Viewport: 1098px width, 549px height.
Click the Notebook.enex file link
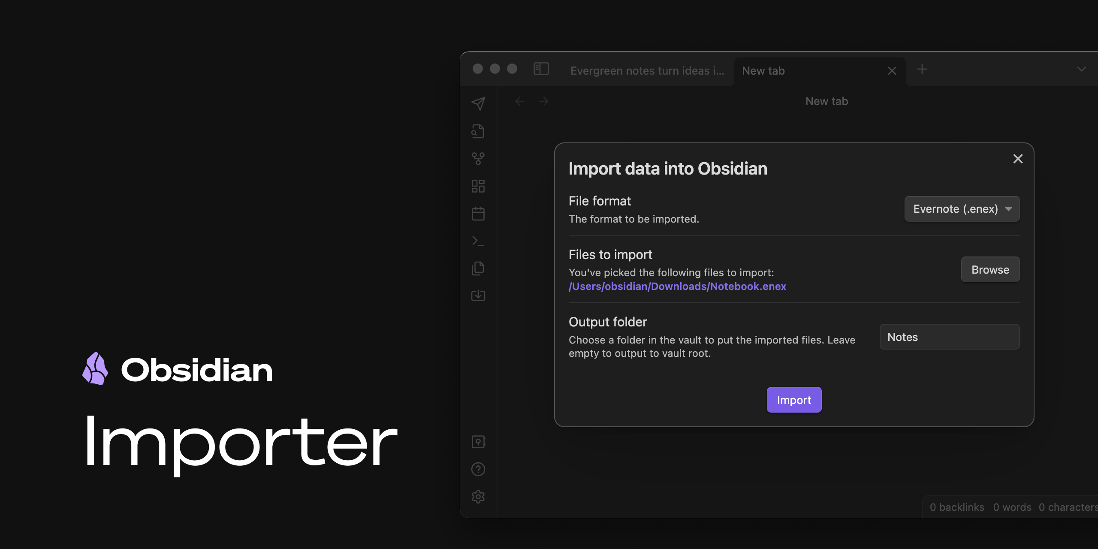[x=677, y=286]
